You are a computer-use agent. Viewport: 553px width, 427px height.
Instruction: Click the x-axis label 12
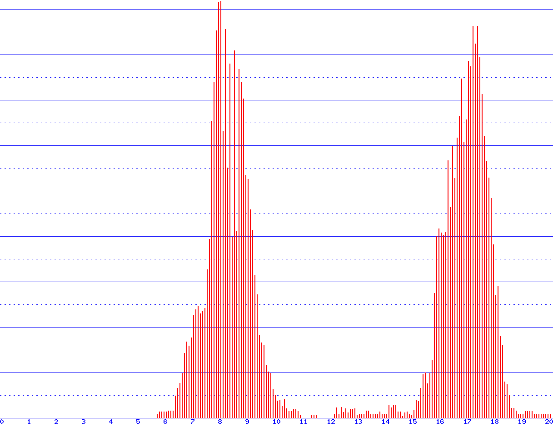pyautogui.click(x=331, y=422)
